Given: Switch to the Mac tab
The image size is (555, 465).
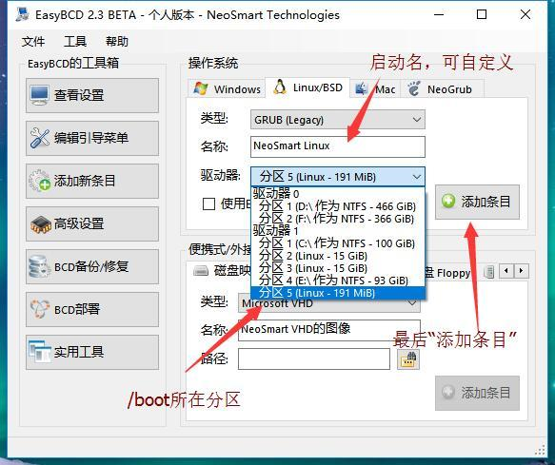Looking at the screenshot, I should tap(375, 88).
